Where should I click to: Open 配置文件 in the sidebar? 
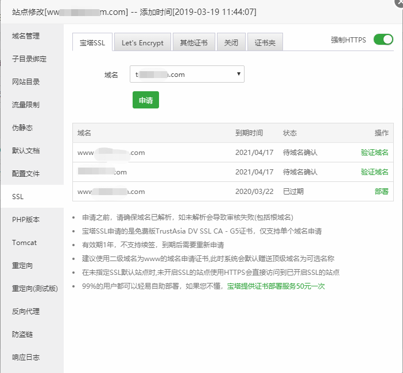(x=32, y=173)
